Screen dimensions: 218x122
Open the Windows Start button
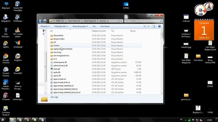(x=3, y=120)
